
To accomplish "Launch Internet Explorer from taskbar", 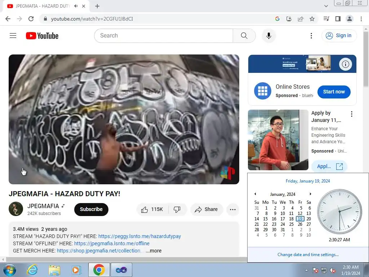I will click(x=32, y=270).
